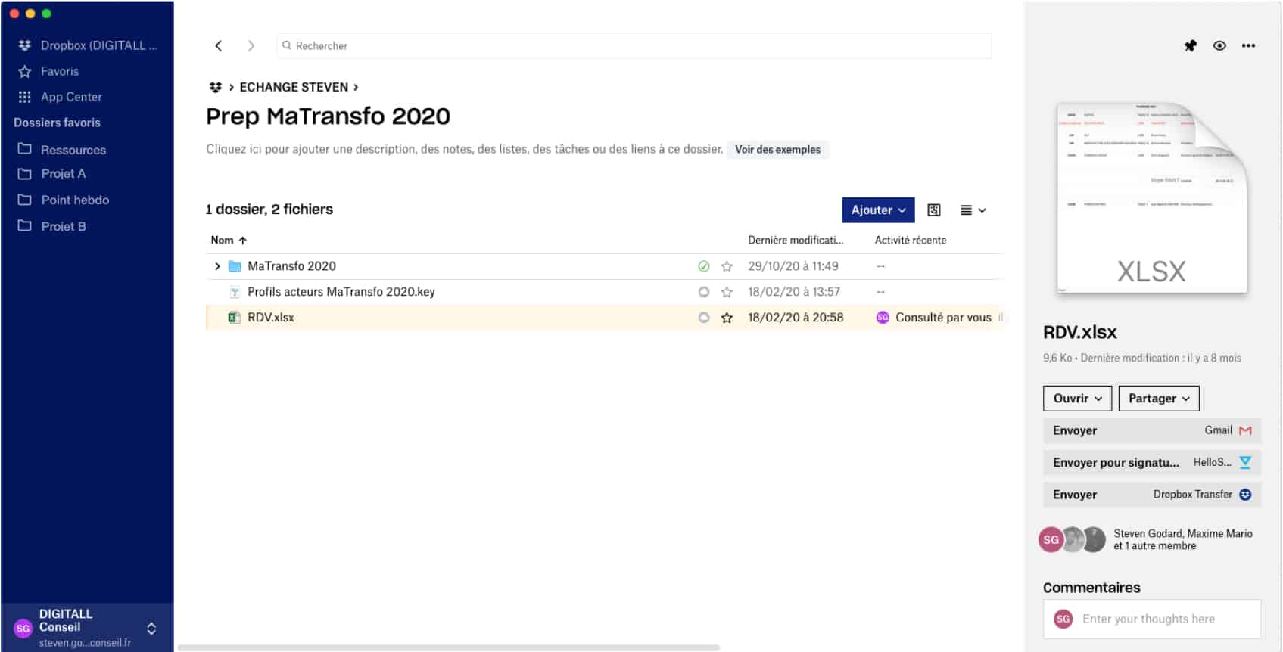Click the 18/02/20 à 13:57 date cell
This screenshot has width=1283, height=652.
(794, 292)
